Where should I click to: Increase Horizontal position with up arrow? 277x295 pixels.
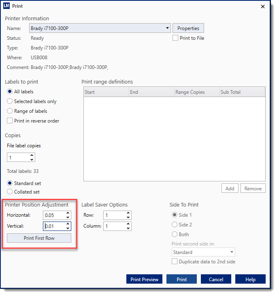(x=68, y=213)
